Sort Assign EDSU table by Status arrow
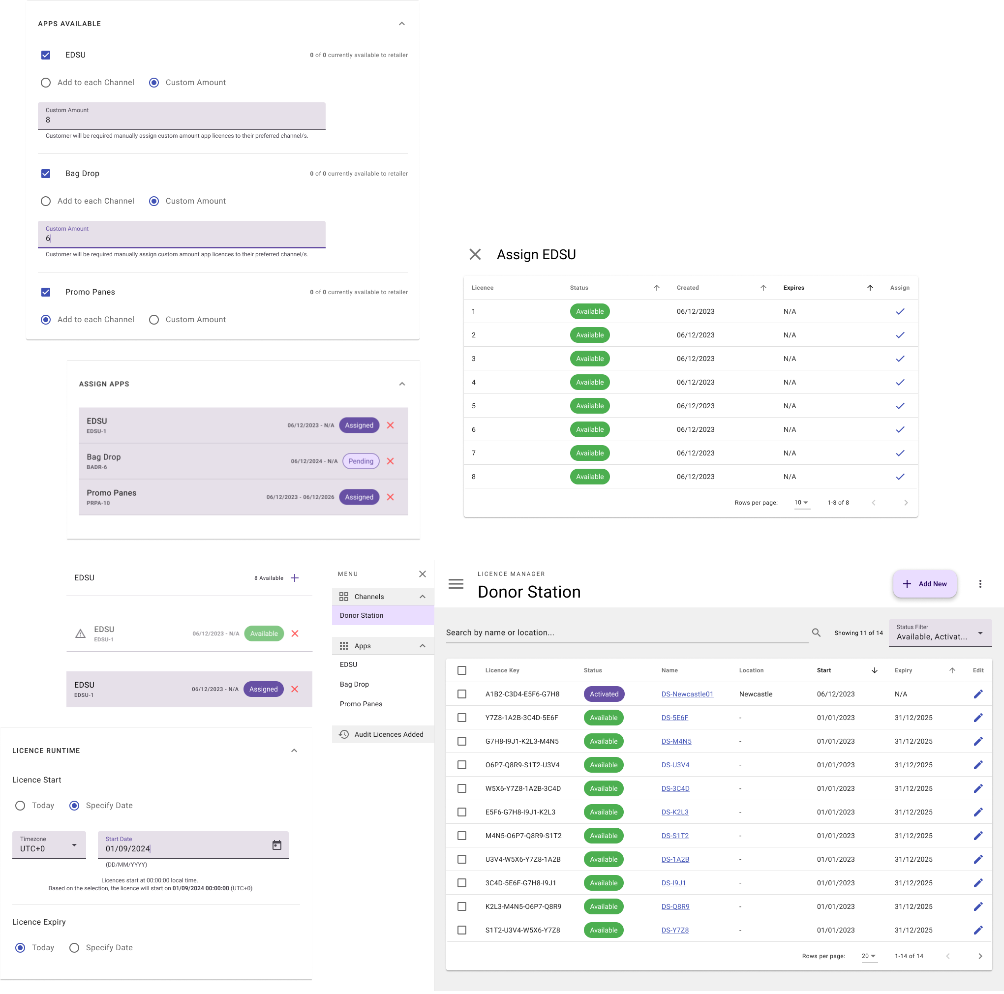Viewport: 1004px width, 994px height. point(656,288)
